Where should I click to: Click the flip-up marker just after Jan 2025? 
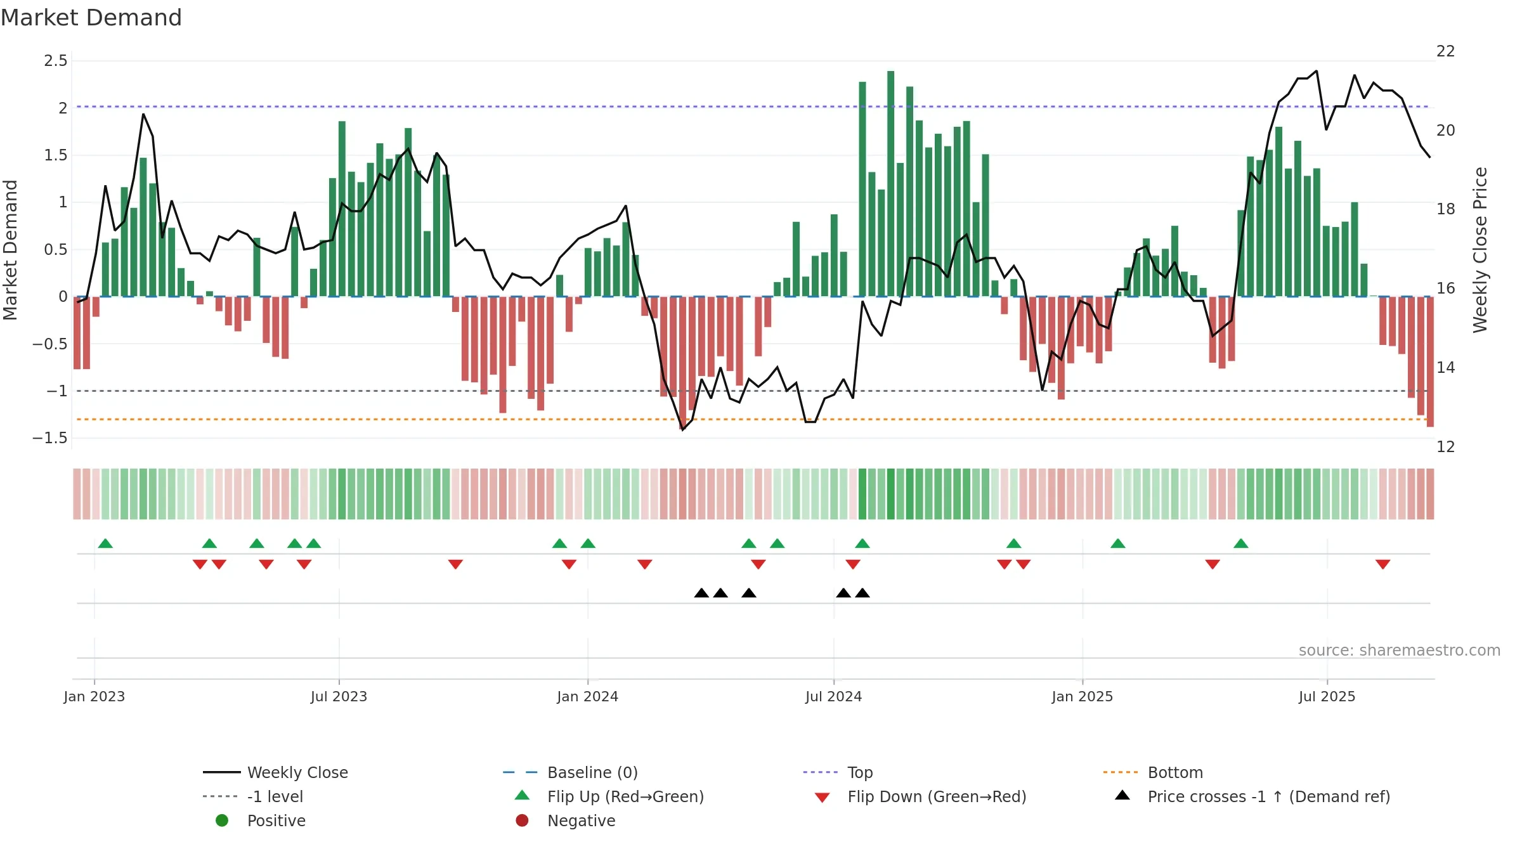point(1118,543)
